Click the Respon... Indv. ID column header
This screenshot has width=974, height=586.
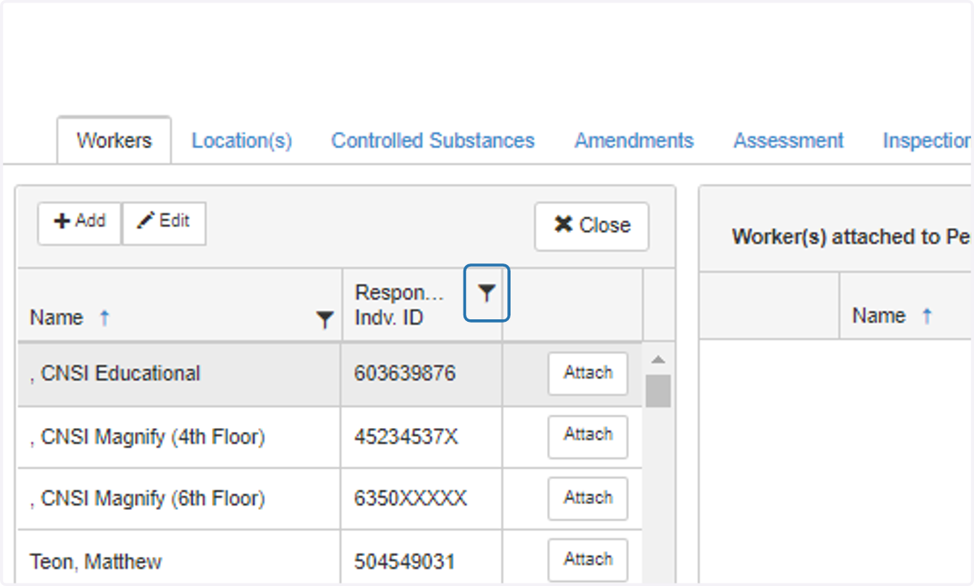tap(400, 305)
